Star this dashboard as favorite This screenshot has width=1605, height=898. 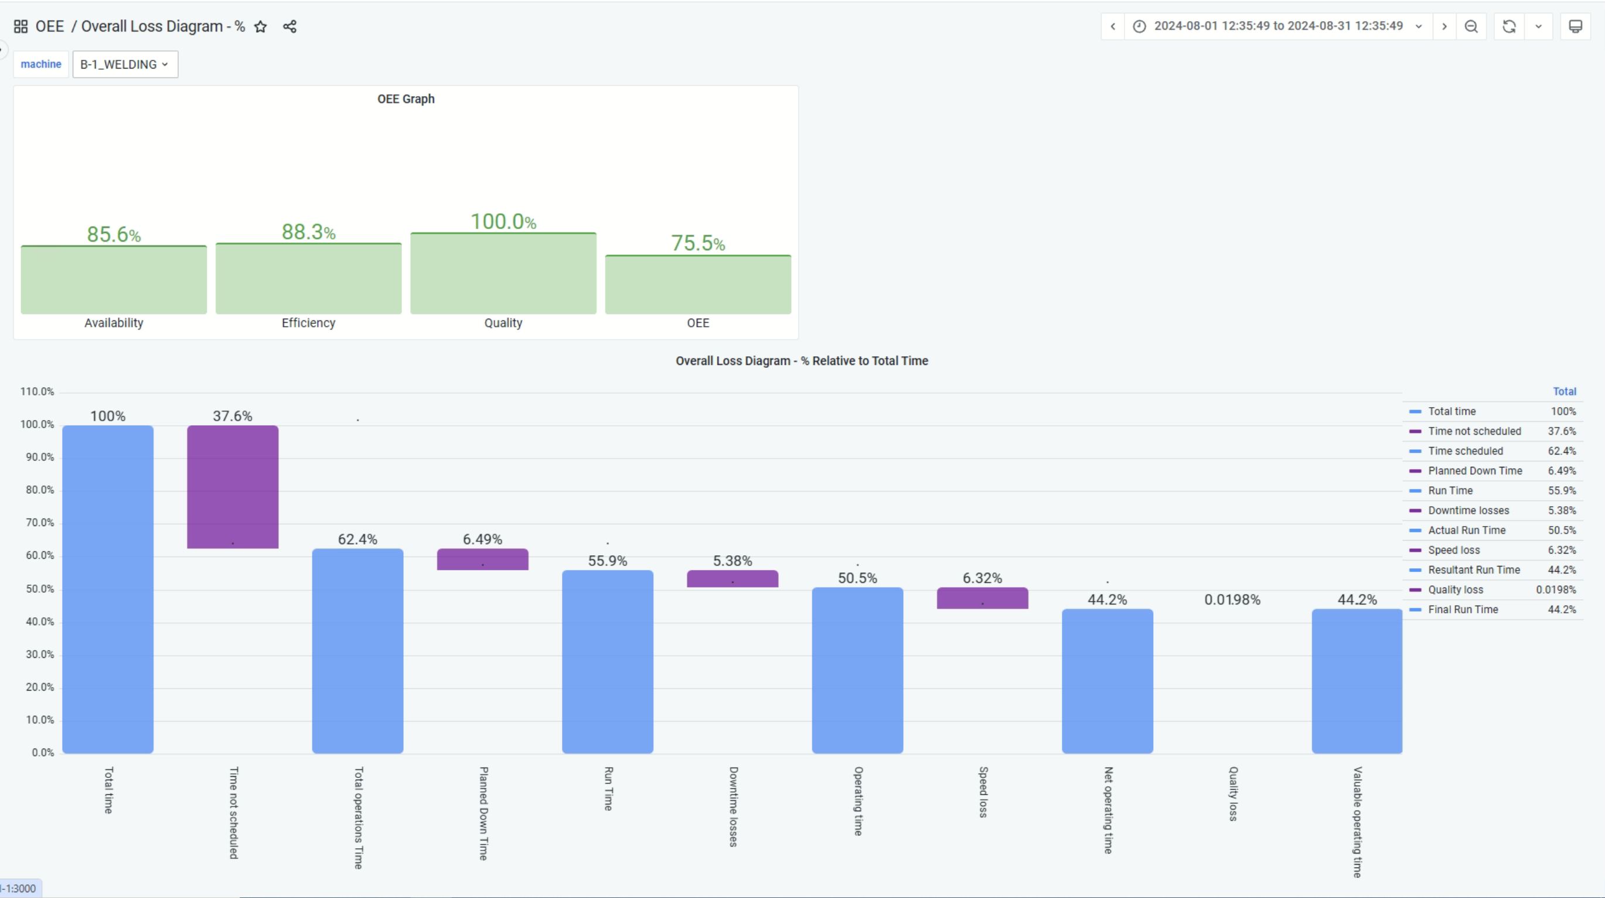[260, 26]
